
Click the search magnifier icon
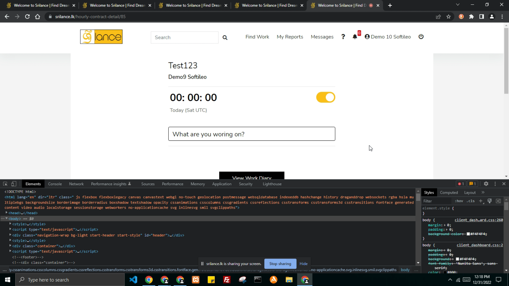click(225, 38)
